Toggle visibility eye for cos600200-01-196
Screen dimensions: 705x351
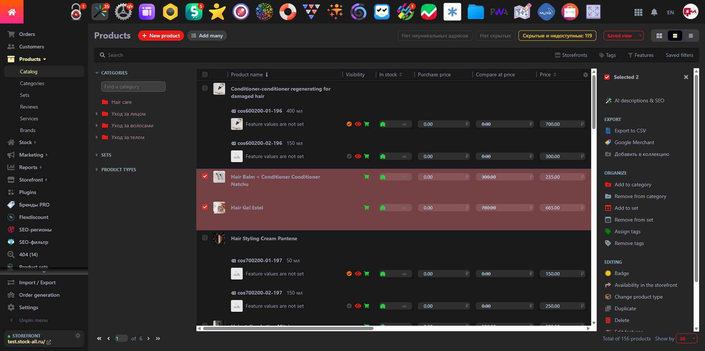pyautogui.click(x=358, y=124)
